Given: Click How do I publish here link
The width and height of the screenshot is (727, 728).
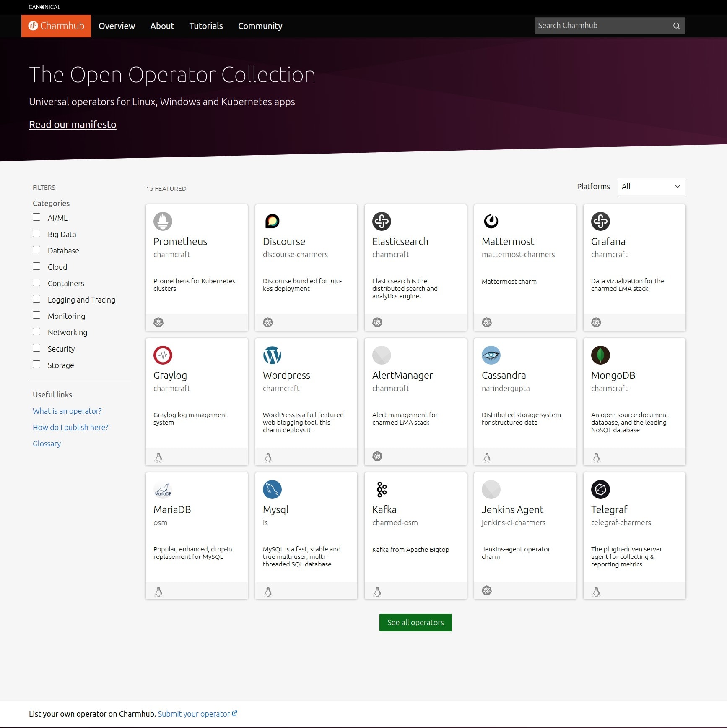Looking at the screenshot, I should [70, 428].
